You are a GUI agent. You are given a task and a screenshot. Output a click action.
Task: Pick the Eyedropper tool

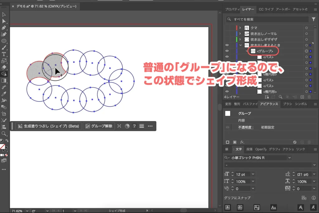4,94
